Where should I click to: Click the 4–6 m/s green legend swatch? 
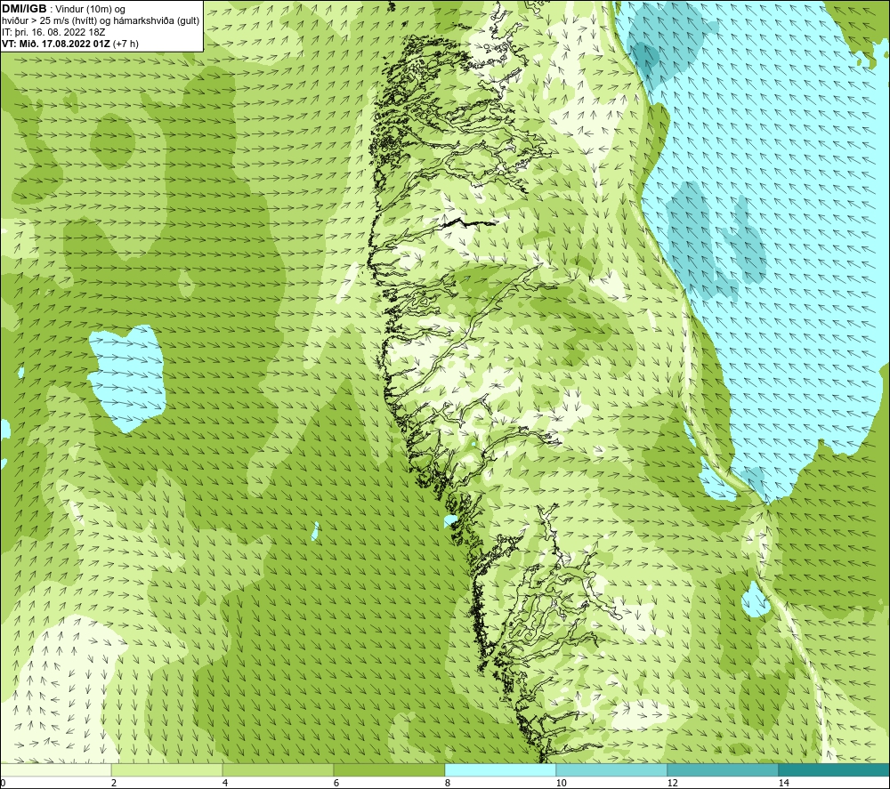point(278,769)
